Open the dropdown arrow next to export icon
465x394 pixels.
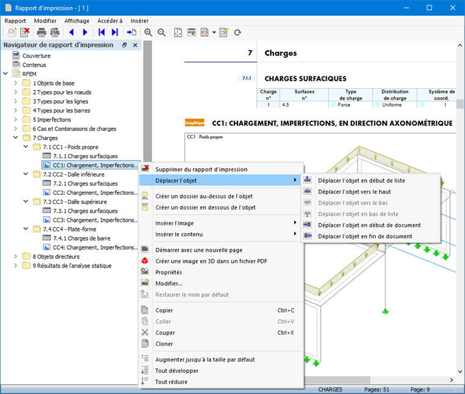(214, 32)
